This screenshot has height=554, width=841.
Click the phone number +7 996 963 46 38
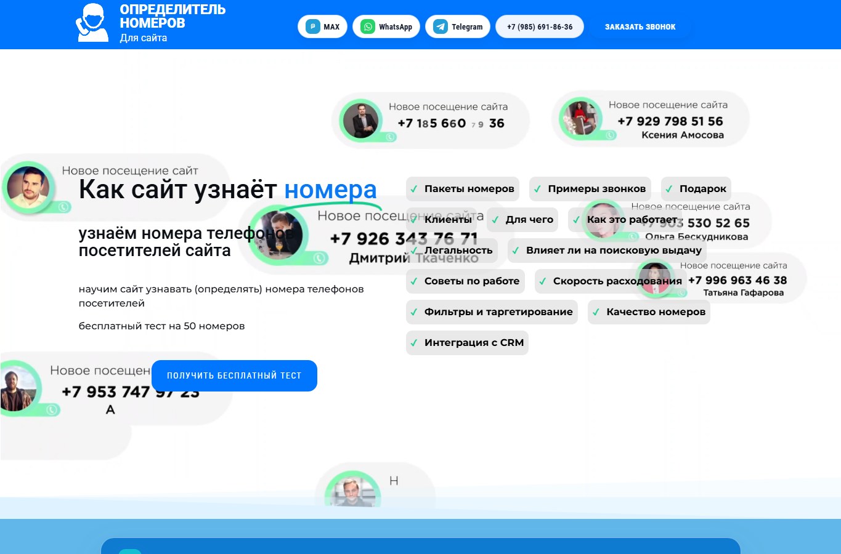tap(737, 280)
